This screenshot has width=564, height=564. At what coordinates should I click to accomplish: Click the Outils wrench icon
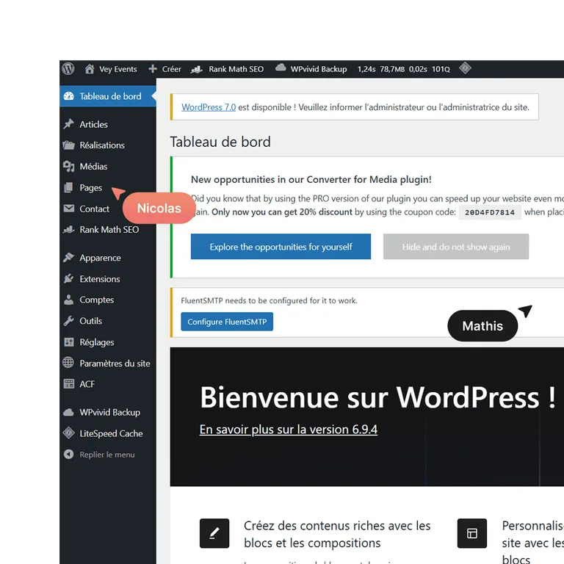click(69, 321)
